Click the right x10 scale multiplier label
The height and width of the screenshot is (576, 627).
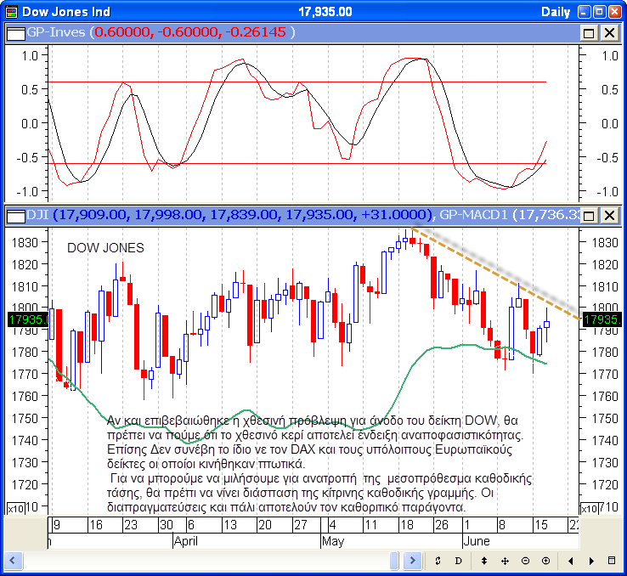590,509
